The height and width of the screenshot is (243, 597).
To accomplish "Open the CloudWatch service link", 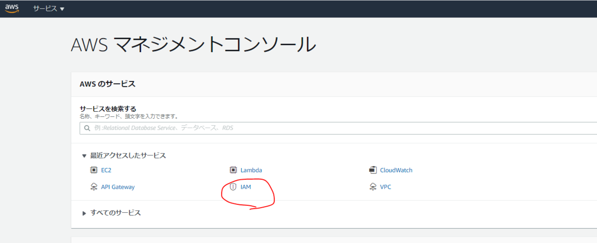I will pyautogui.click(x=396, y=170).
